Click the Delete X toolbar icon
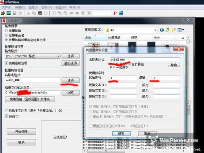Image resolution: width=204 pixels, height=153 pixels. coord(20,13)
